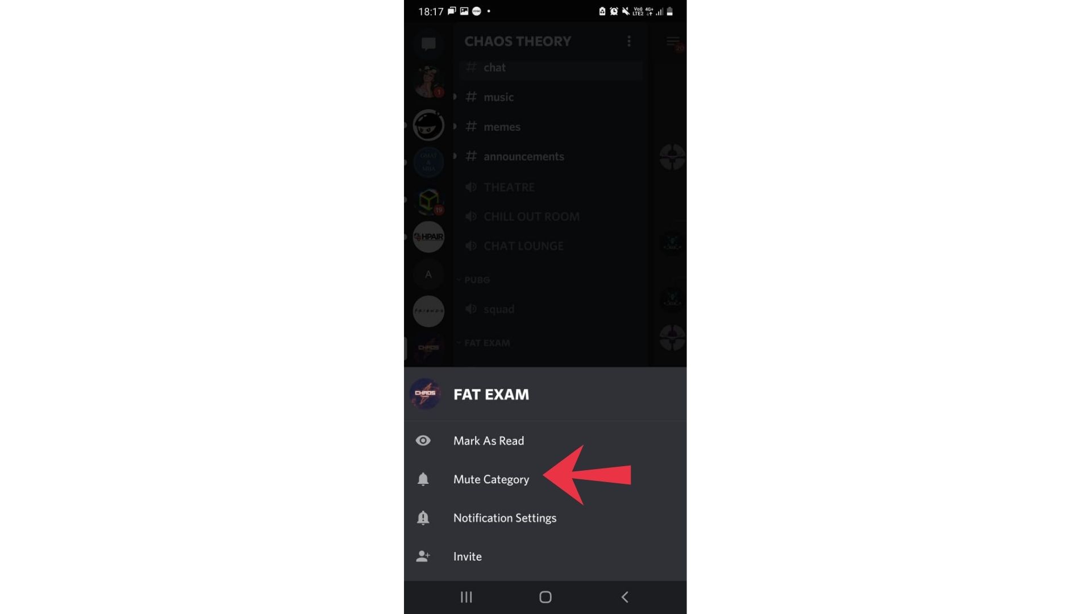Expand the announcements channel category
Image resolution: width=1091 pixels, height=614 pixels.
point(456,156)
